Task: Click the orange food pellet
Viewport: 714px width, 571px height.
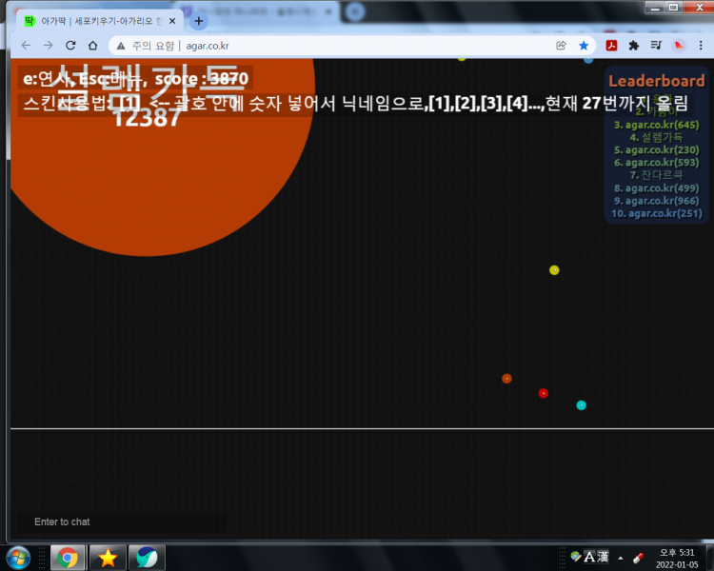Action: pyautogui.click(x=506, y=379)
